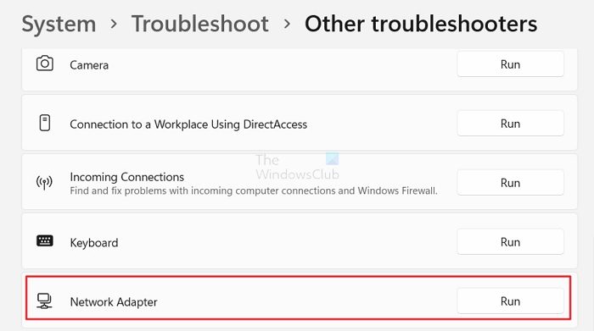Select the Other troubleshooters page title

pyautogui.click(x=421, y=24)
